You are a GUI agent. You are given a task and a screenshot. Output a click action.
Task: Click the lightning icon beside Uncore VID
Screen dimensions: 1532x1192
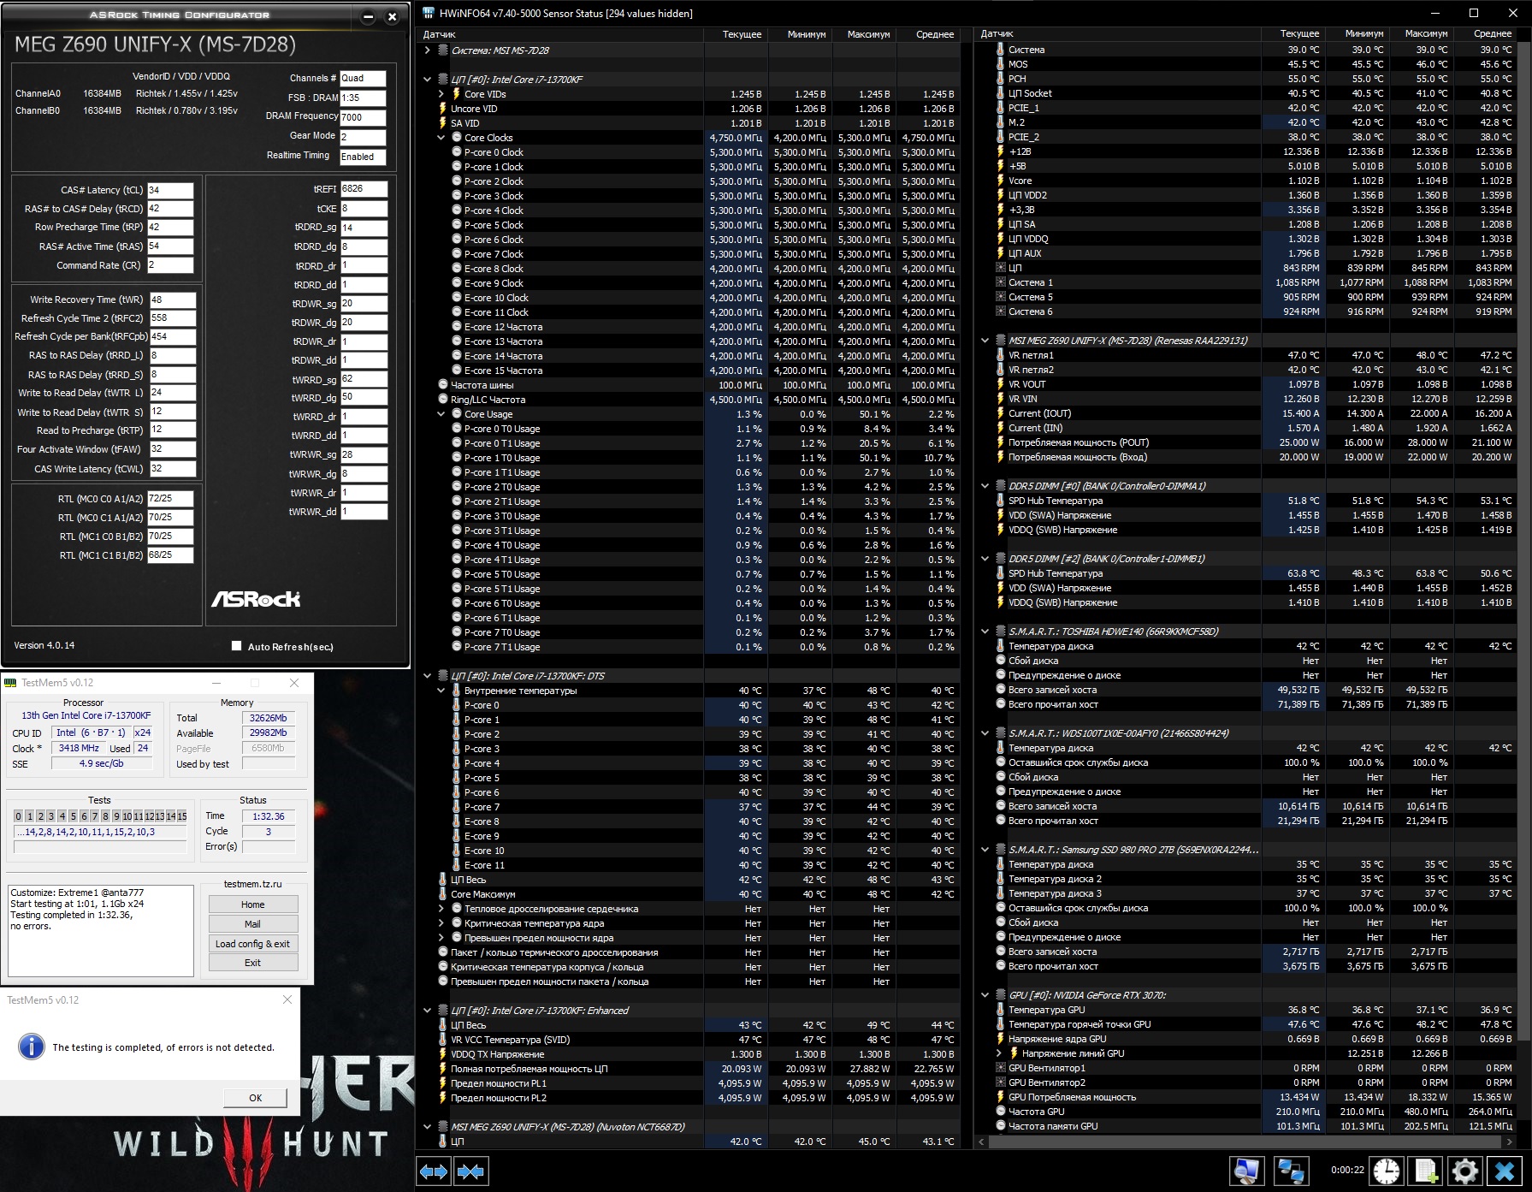[442, 109]
